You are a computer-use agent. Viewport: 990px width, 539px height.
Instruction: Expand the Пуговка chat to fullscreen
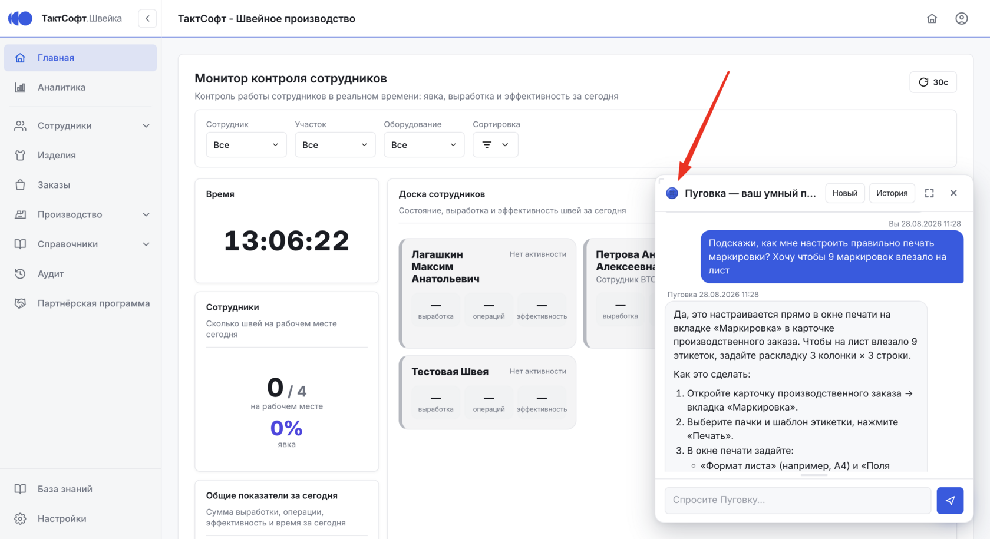pos(929,193)
